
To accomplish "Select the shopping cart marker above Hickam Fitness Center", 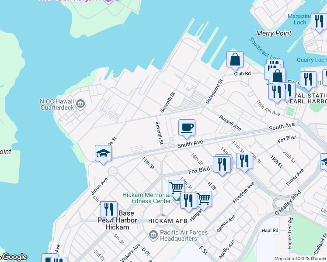I will click(176, 188).
